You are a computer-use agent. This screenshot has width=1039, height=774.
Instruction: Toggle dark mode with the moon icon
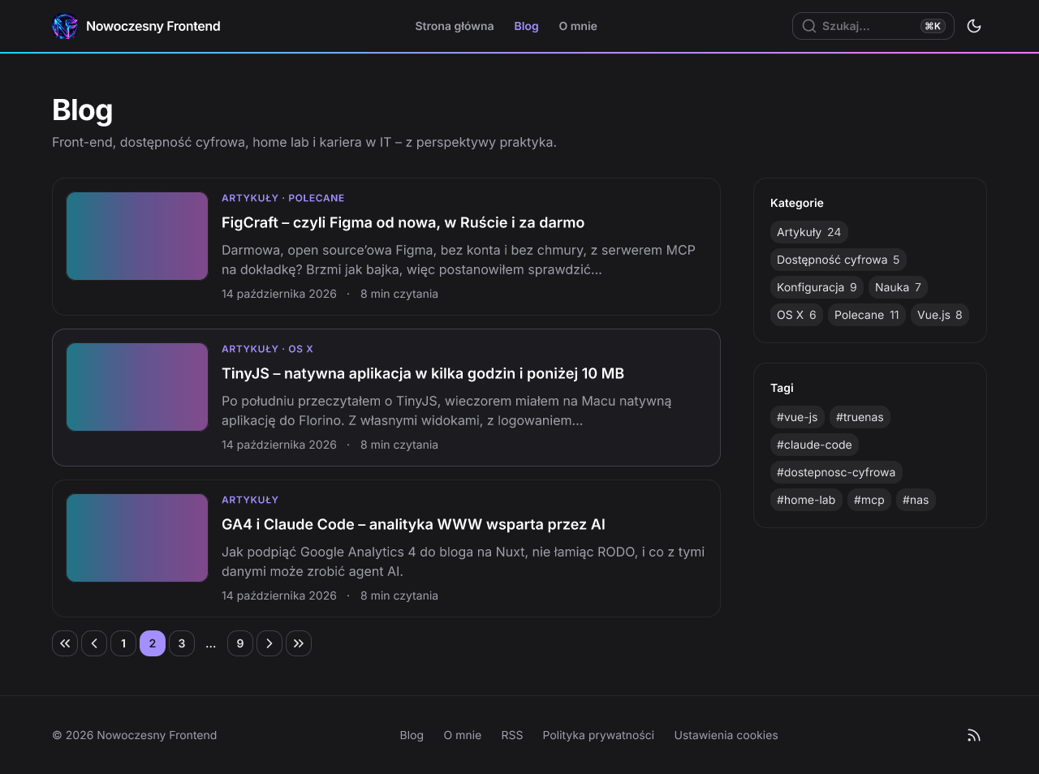[x=974, y=26]
